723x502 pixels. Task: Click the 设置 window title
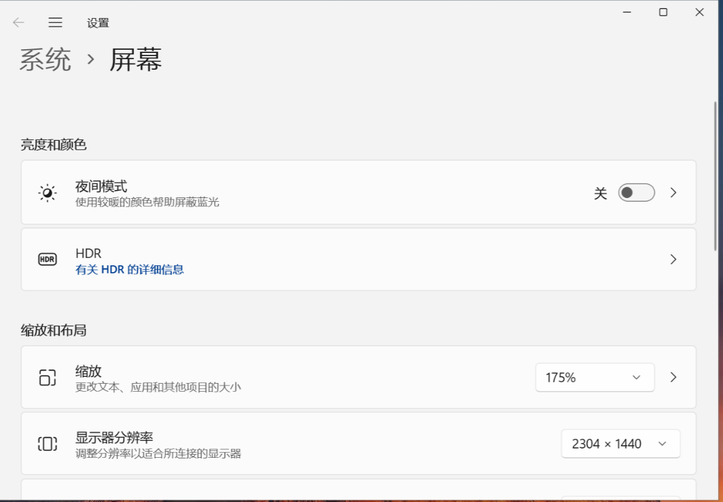pos(98,22)
